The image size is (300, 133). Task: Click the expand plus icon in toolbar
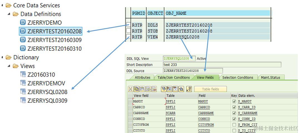point(170,89)
